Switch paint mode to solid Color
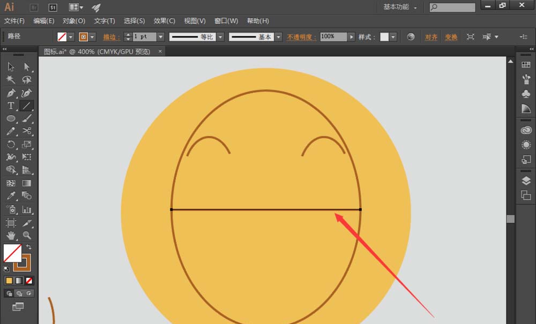 click(9, 281)
